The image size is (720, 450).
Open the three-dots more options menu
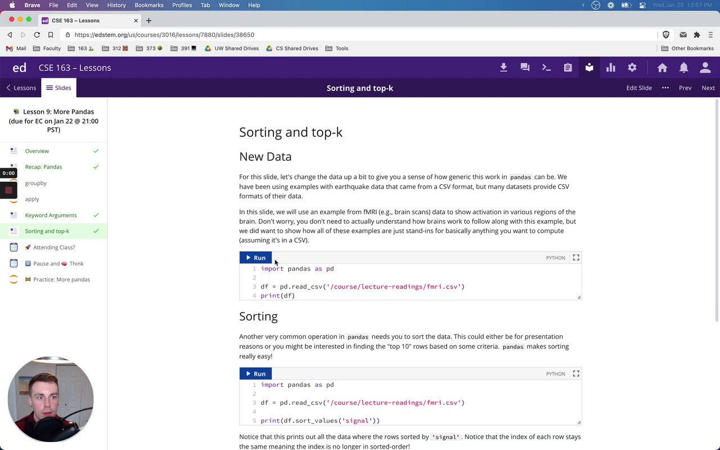(665, 88)
